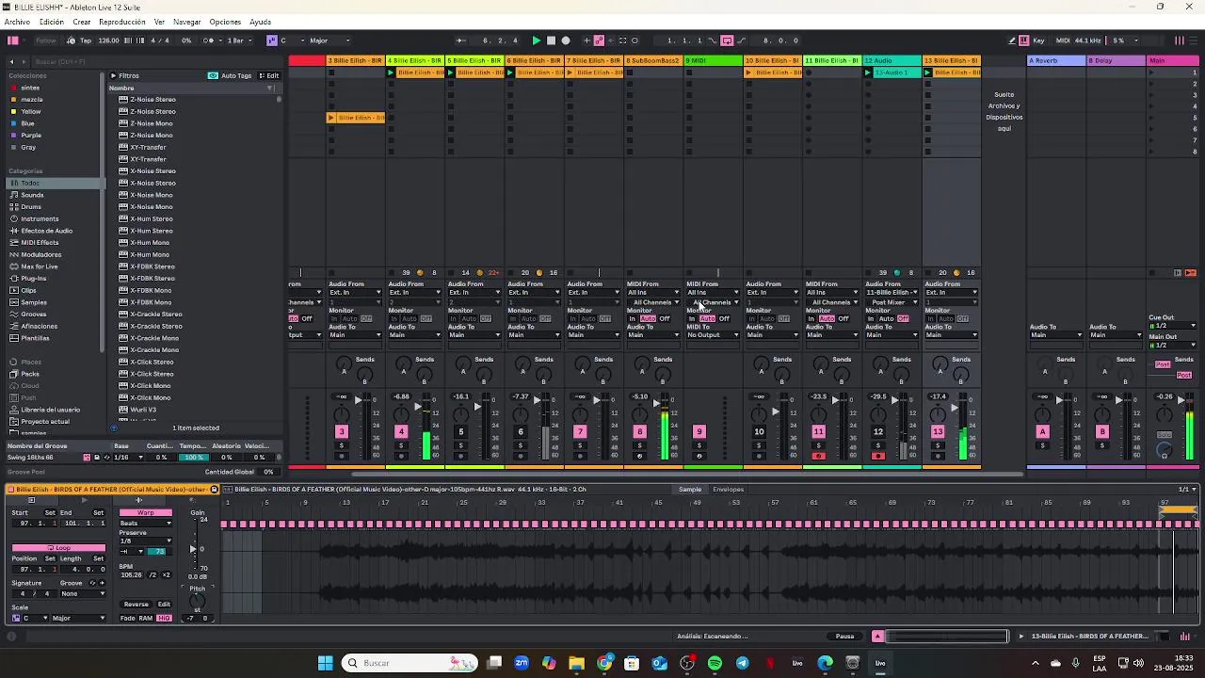This screenshot has height=678, width=1205.
Task: Toggle return A Reverb activator button
Action: click(x=1042, y=432)
